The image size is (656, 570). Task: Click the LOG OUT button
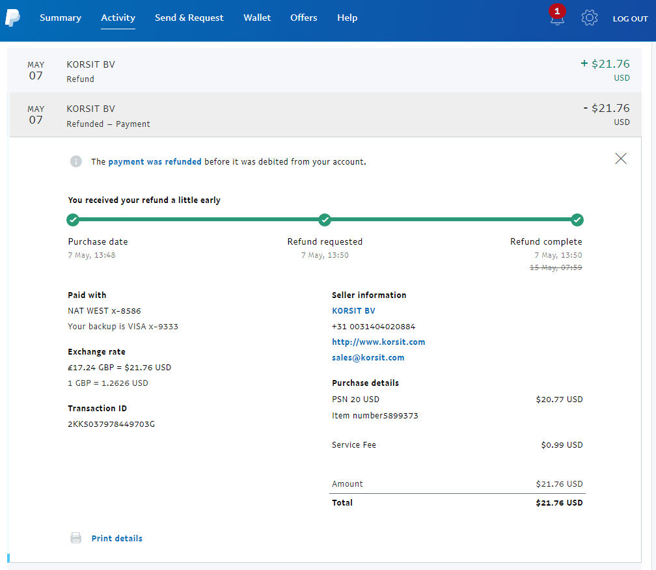630,19
